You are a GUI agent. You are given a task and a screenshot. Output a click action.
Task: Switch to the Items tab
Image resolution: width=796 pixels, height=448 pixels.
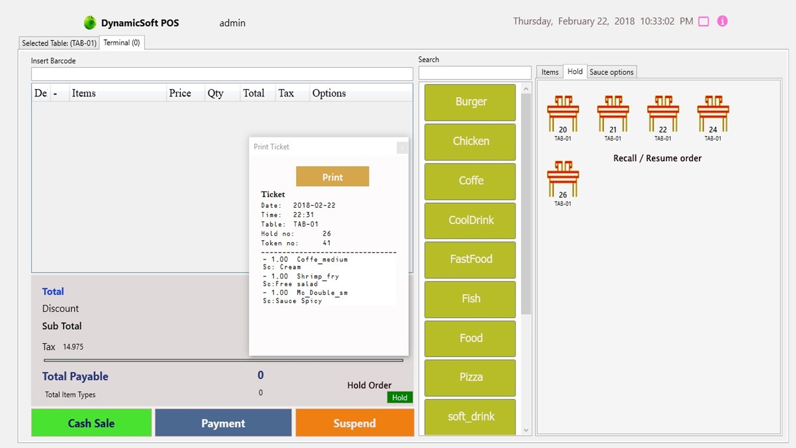click(x=549, y=72)
